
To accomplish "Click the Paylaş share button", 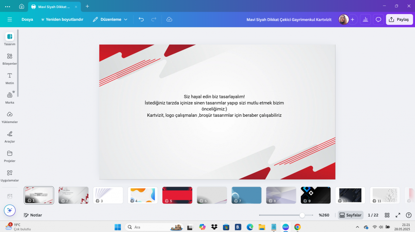I will click(x=399, y=20).
